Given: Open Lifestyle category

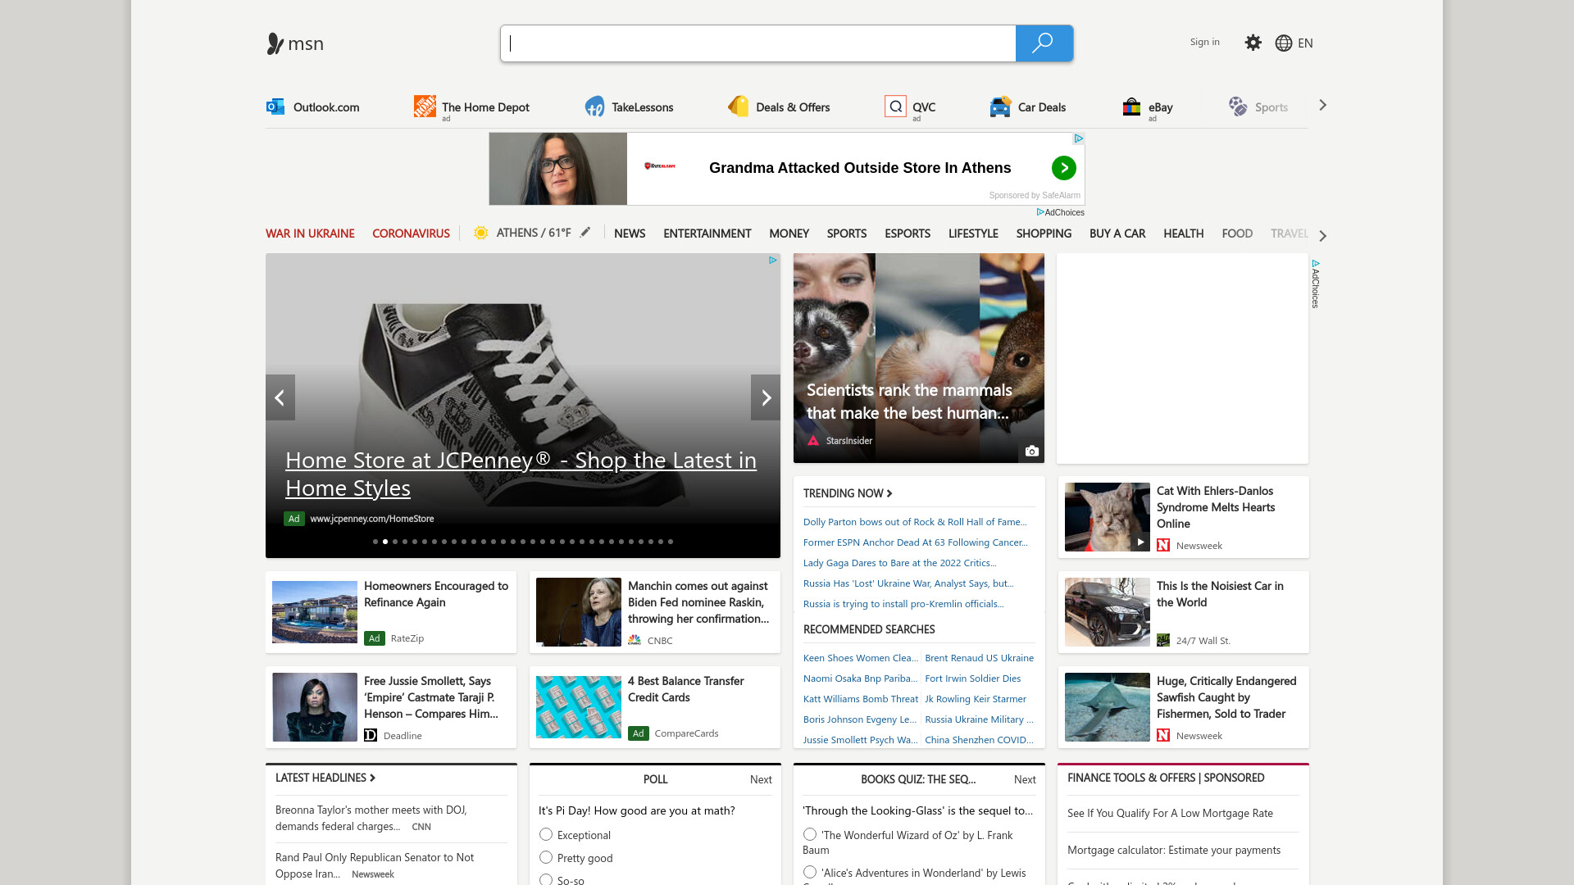Looking at the screenshot, I should [x=973, y=234].
